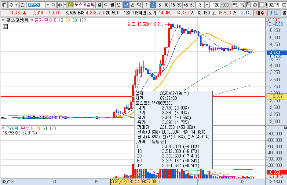Select the 5 minute interval button
This screenshot has height=185, width=287.
coord(159,5)
